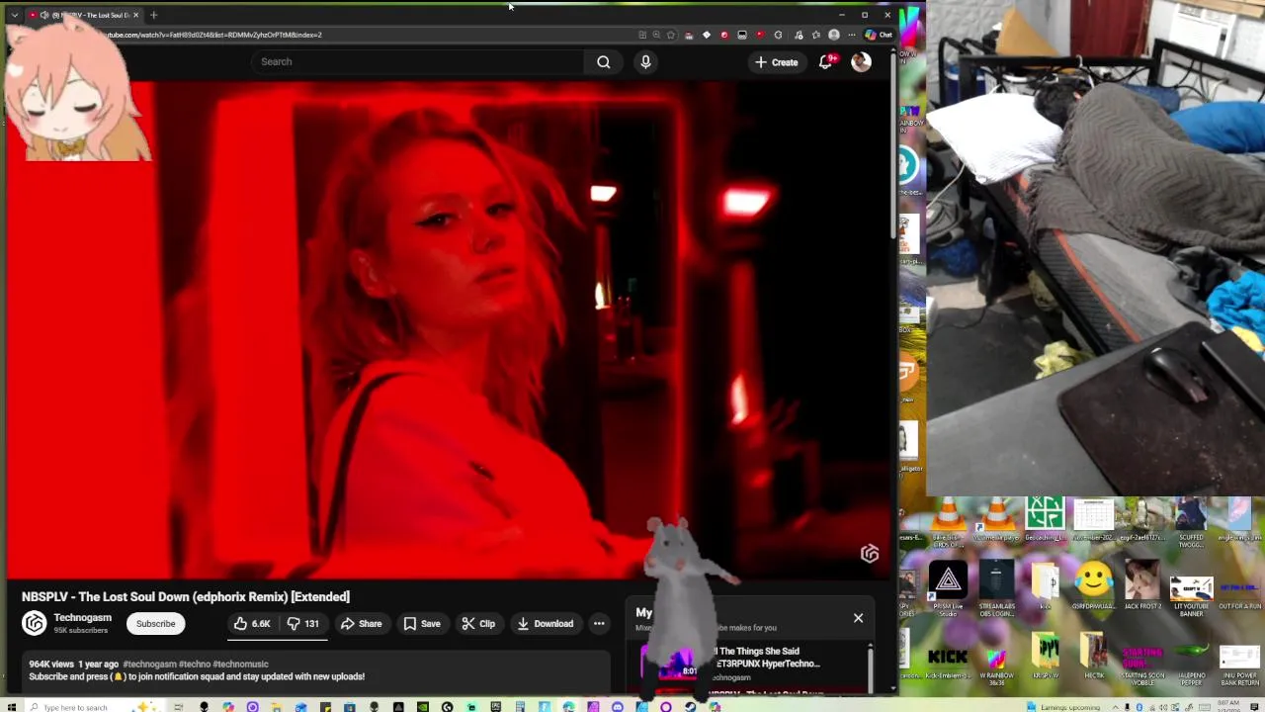1265x712 pixels.
Task: Open a new browser tab
Action: (153, 15)
